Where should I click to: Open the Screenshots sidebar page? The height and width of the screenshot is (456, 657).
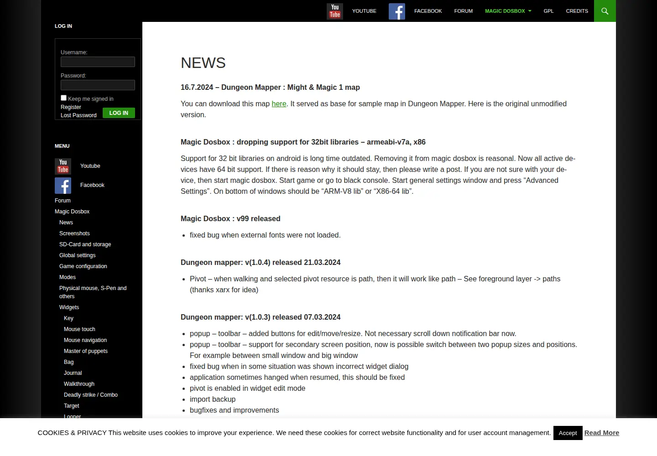point(74,233)
